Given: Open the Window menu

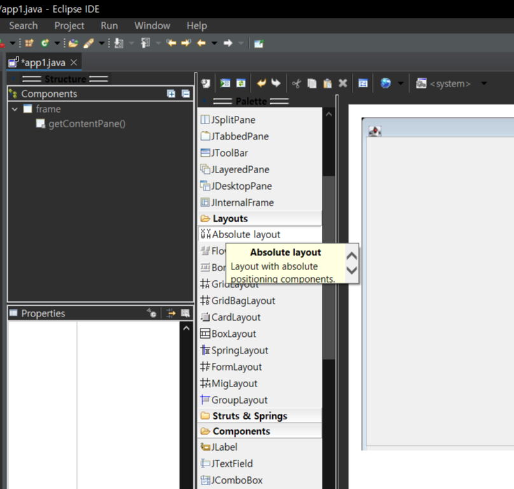Looking at the screenshot, I should pyautogui.click(x=152, y=25).
